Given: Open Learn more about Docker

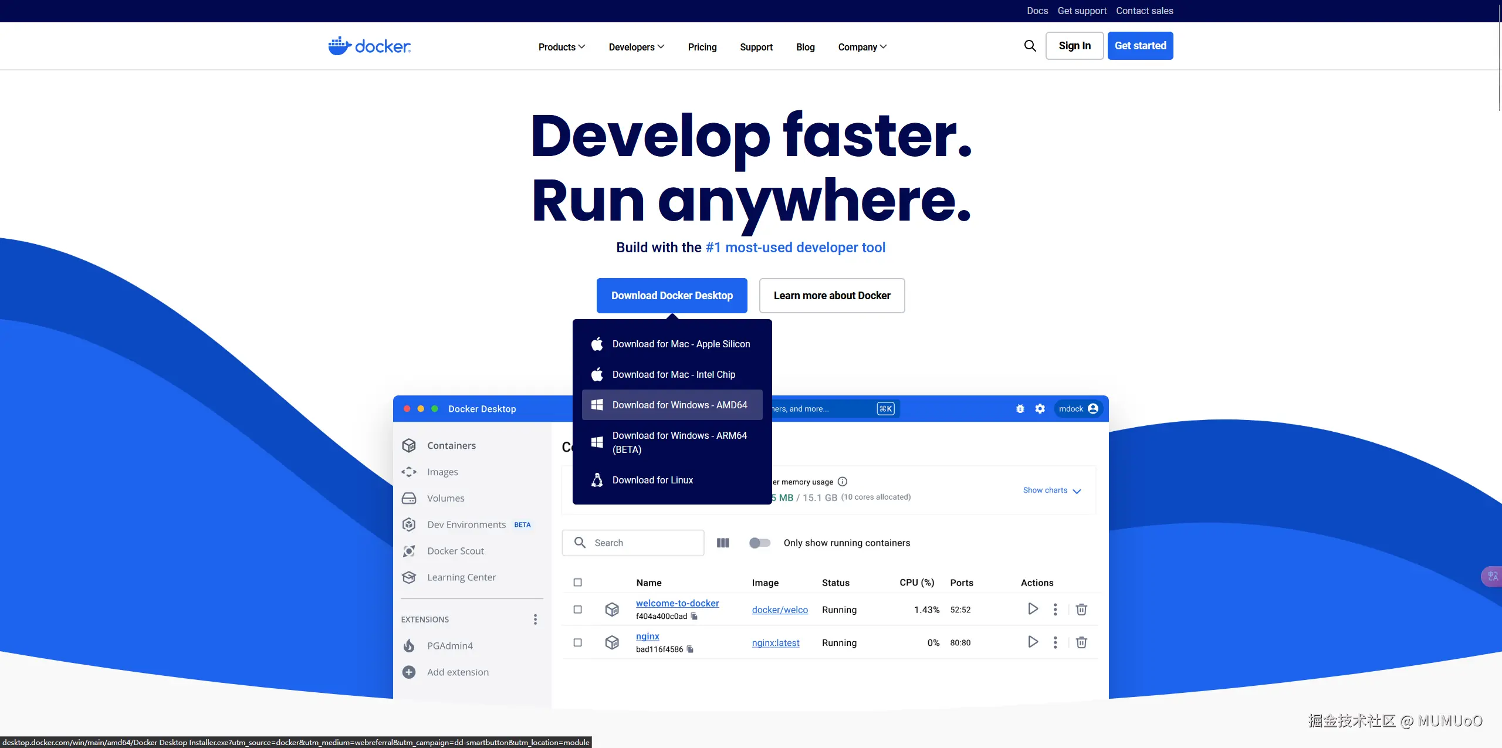Looking at the screenshot, I should tap(831, 296).
